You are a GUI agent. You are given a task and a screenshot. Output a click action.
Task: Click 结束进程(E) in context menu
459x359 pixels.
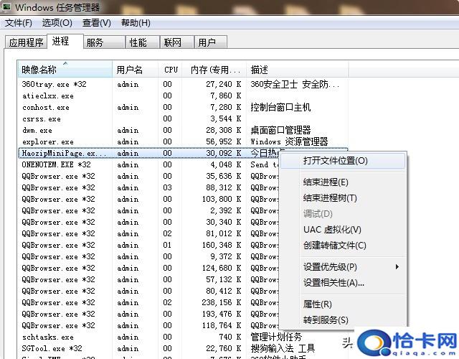[326, 182]
